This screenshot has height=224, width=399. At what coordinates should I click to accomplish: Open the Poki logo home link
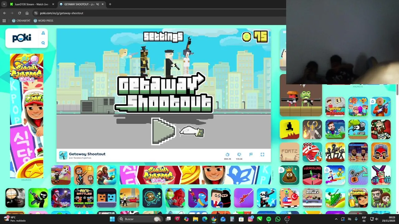click(22, 38)
